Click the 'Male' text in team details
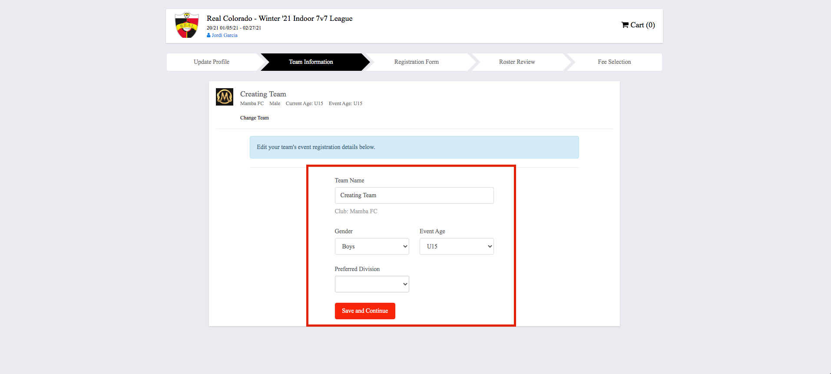 point(275,103)
